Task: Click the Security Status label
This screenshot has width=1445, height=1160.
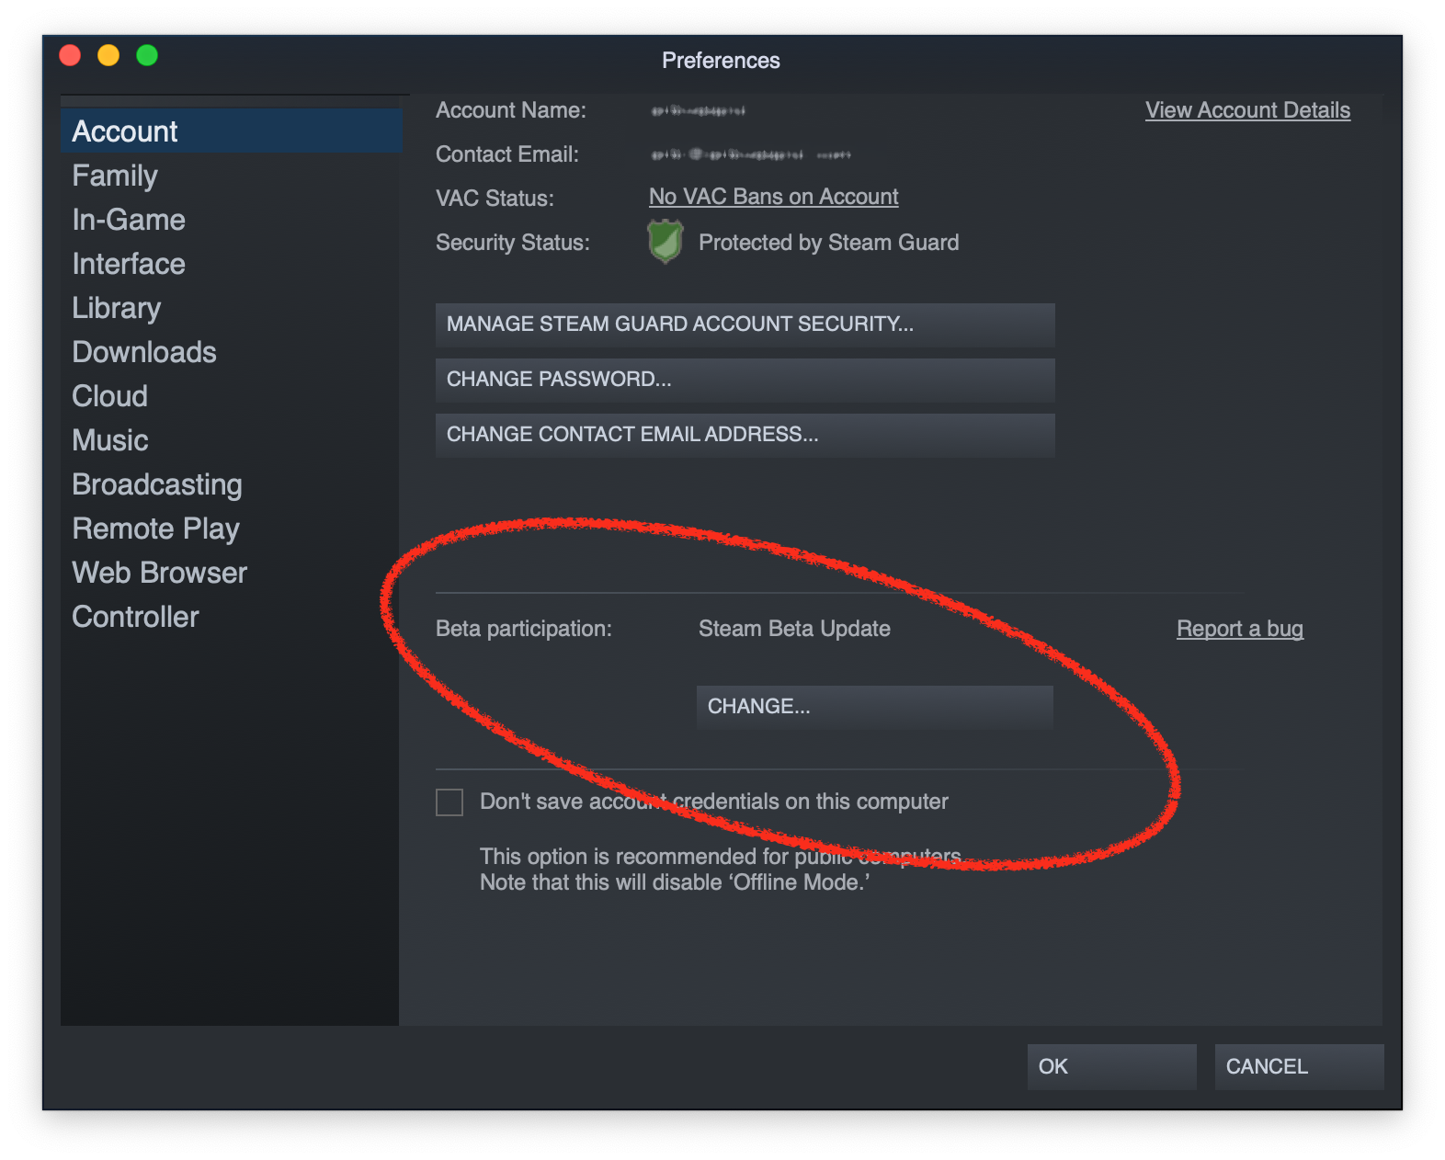Action: (x=512, y=243)
